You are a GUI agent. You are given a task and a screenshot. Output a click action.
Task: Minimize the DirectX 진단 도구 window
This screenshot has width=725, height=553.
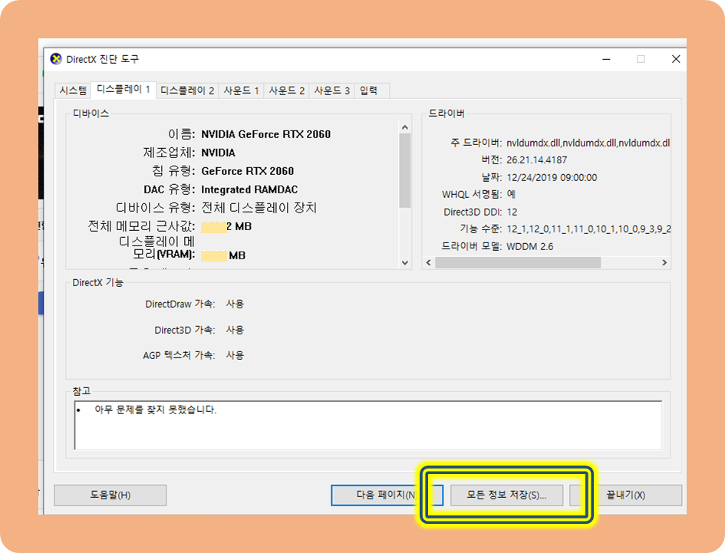coord(606,59)
